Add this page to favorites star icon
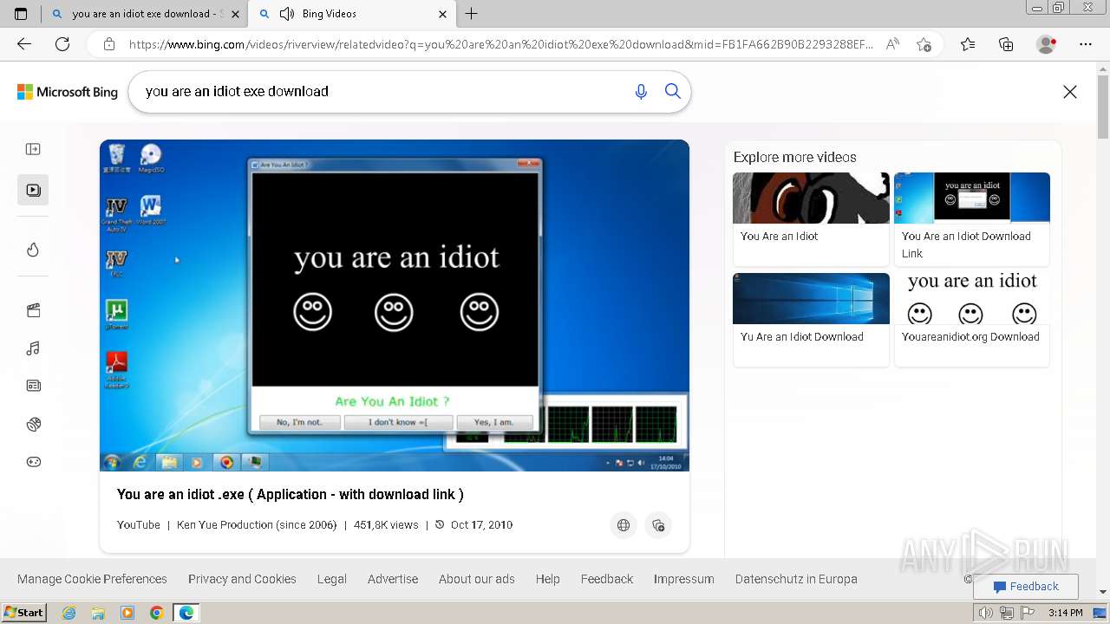 (924, 44)
